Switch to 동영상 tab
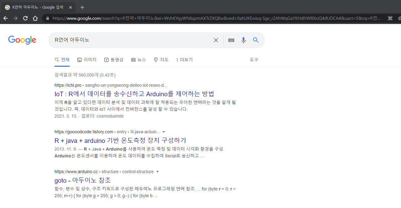 tap(114, 60)
